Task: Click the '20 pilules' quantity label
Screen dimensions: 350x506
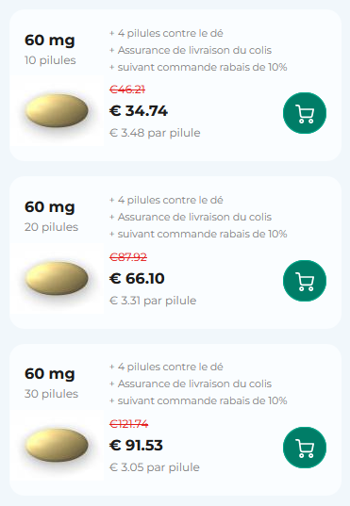Action: pyautogui.click(x=51, y=227)
